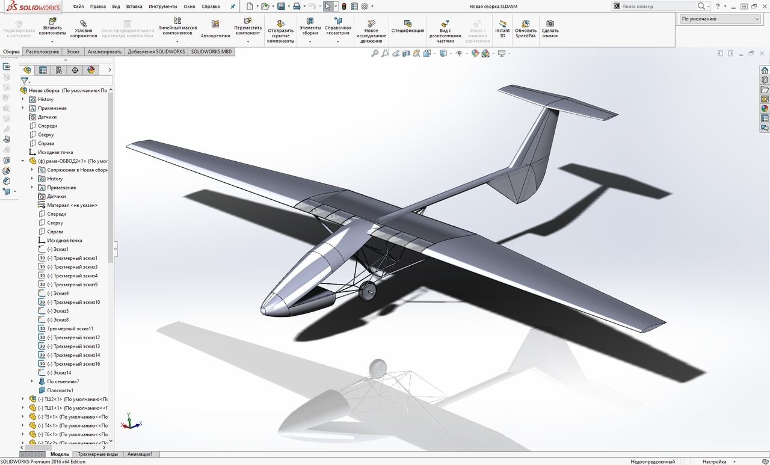Open the ConfigurationManager tab in the panel
This screenshot has width=770, height=465.
click(x=59, y=70)
